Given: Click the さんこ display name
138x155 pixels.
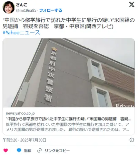Looking at the screenshot, I should click(x=22, y=5).
